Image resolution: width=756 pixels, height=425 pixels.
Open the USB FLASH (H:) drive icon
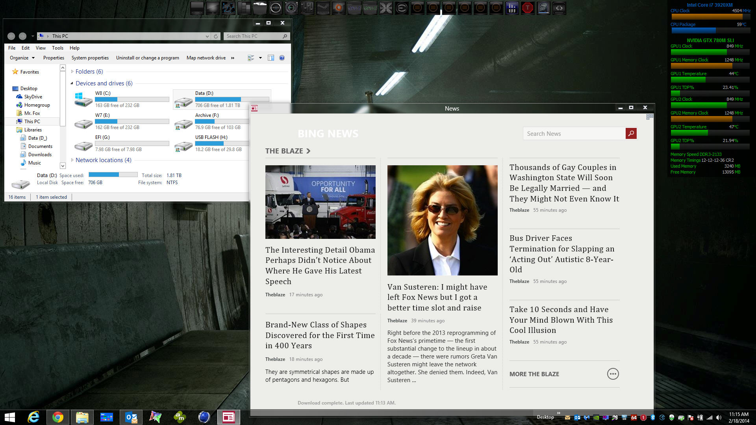point(183,146)
